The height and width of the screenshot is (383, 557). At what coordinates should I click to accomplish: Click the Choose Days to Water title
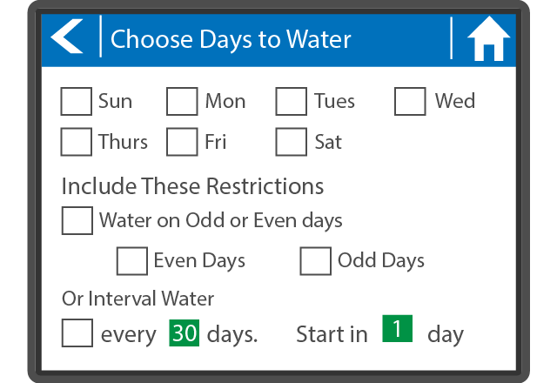click(231, 39)
